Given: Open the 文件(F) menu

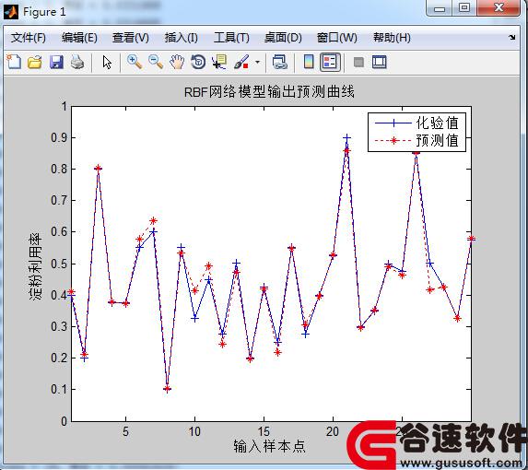Looking at the screenshot, I should (x=29, y=38).
